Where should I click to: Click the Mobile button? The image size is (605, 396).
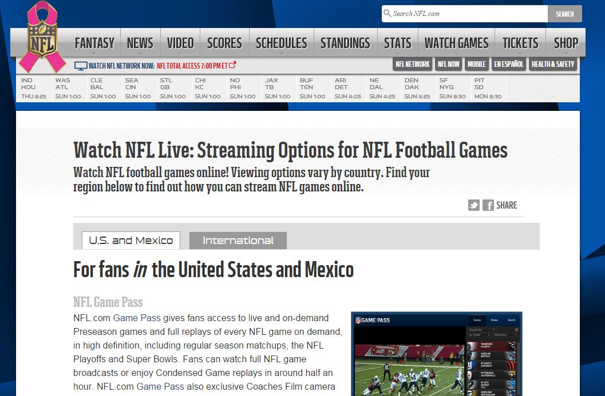[477, 65]
